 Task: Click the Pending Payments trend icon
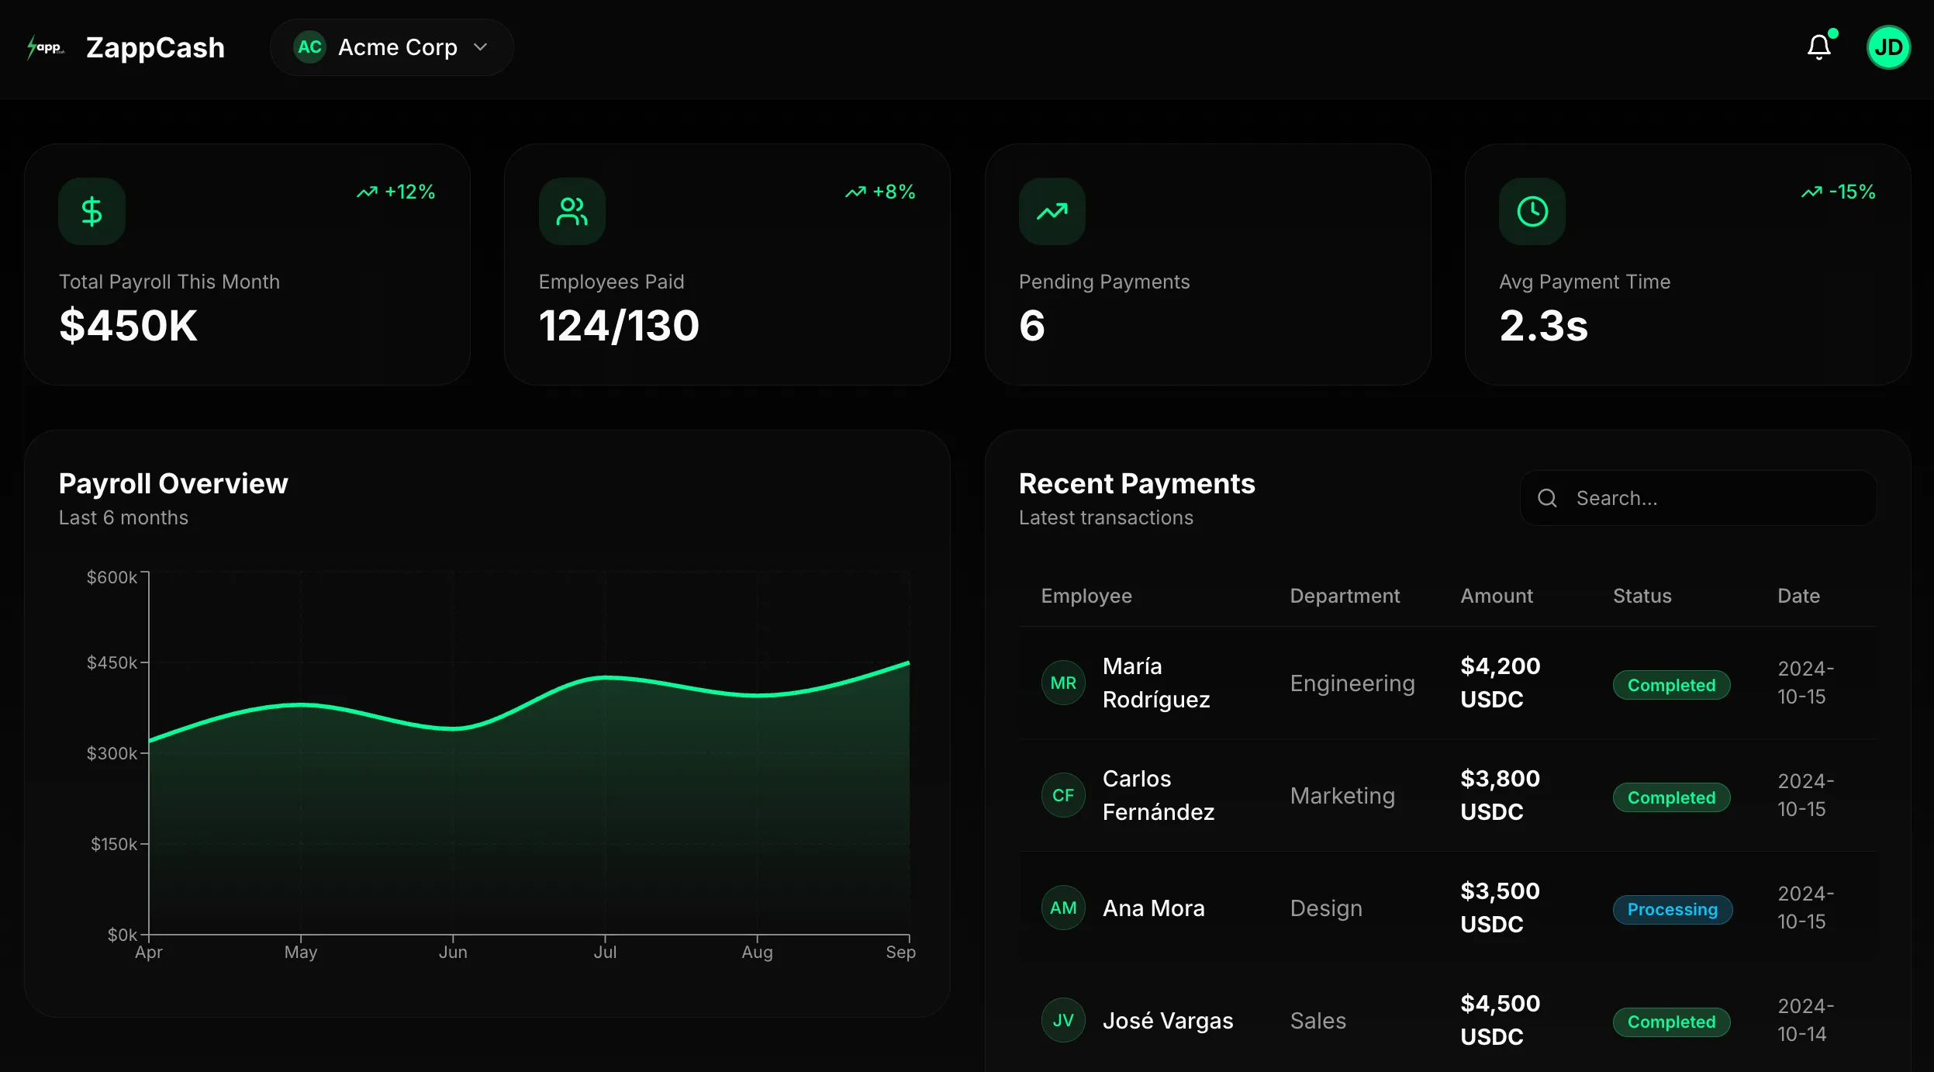1052,211
